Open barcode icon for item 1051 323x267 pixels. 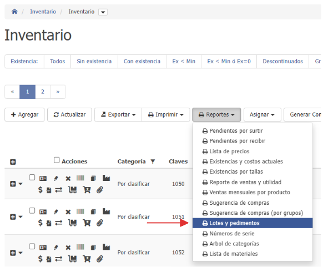[80, 211]
